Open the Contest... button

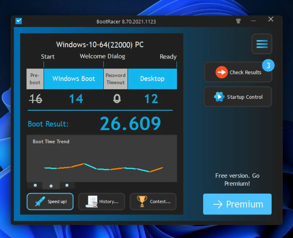click(x=153, y=201)
